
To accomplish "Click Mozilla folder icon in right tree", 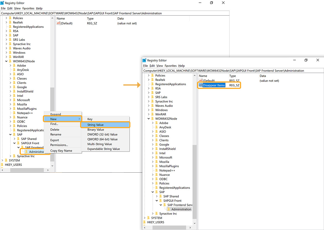I will 157,162.
